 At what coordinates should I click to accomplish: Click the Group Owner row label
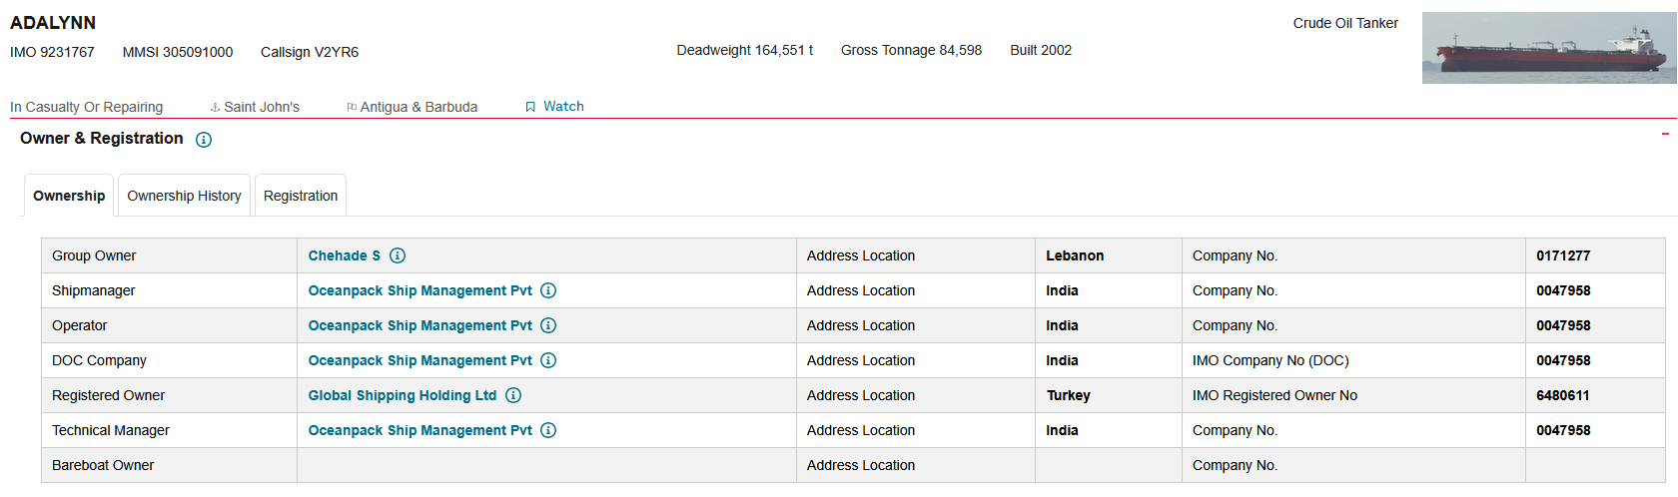(x=94, y=255)
